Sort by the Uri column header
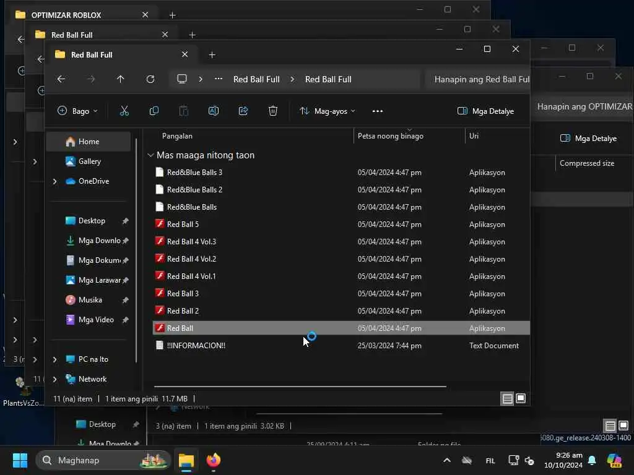 click(x=474, y=136)
